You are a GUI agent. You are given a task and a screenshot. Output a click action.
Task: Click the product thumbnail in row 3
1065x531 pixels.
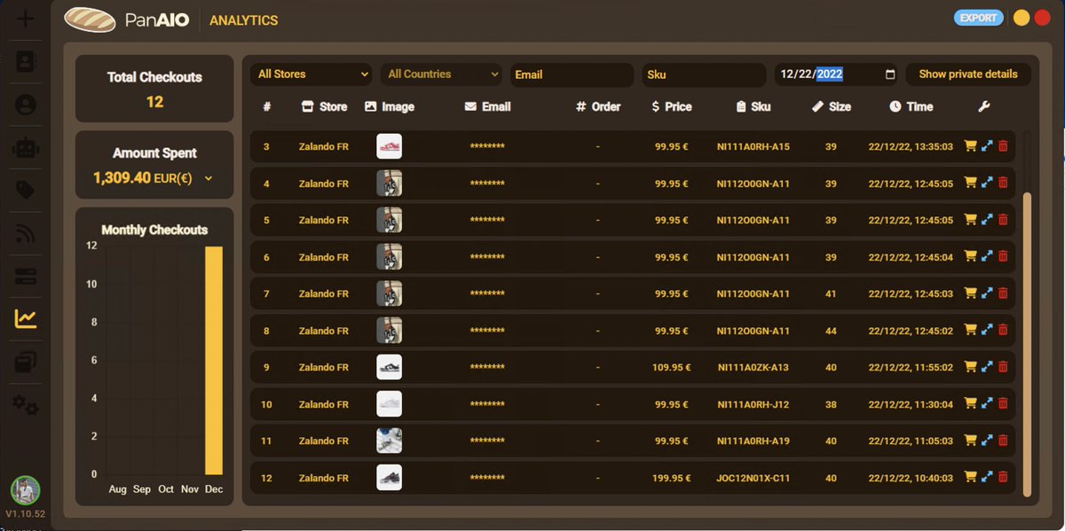tap(389, 146)
